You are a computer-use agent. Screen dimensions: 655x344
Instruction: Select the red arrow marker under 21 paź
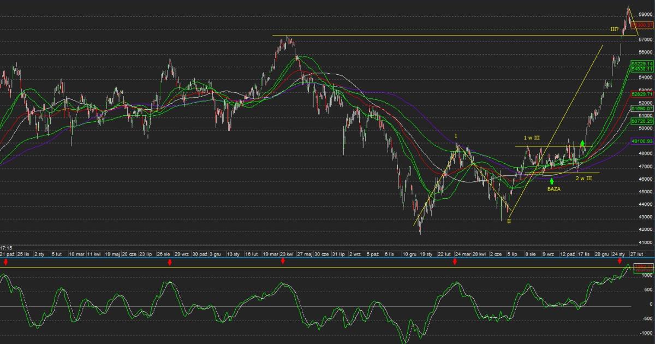click(5, 263)
